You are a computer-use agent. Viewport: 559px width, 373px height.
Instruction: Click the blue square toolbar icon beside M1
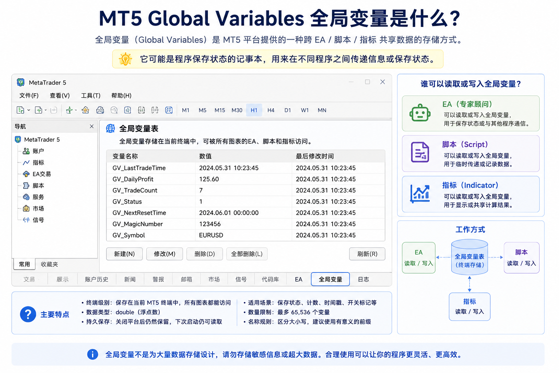(169, 110)
